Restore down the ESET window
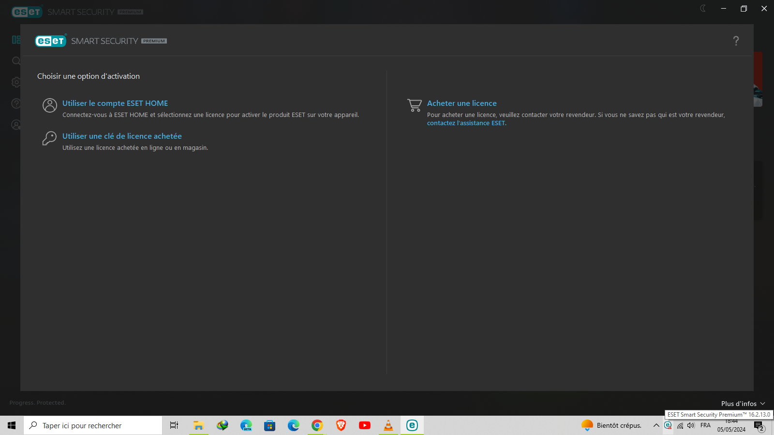Image resolution: width=774 pixels, height=435 pixels. [744, 8]
